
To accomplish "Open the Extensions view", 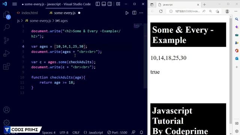I will click(6, 66).
